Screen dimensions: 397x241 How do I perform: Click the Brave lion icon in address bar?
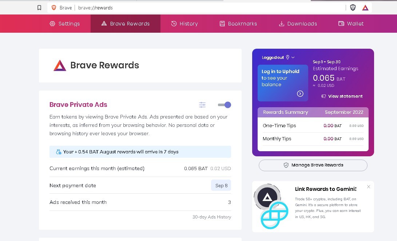(54, 8)
